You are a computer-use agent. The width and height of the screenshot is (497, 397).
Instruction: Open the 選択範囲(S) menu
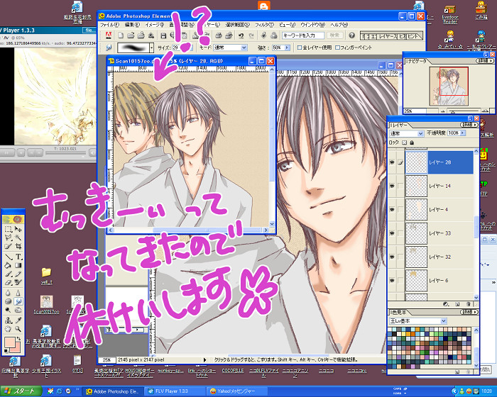[237, 25]
